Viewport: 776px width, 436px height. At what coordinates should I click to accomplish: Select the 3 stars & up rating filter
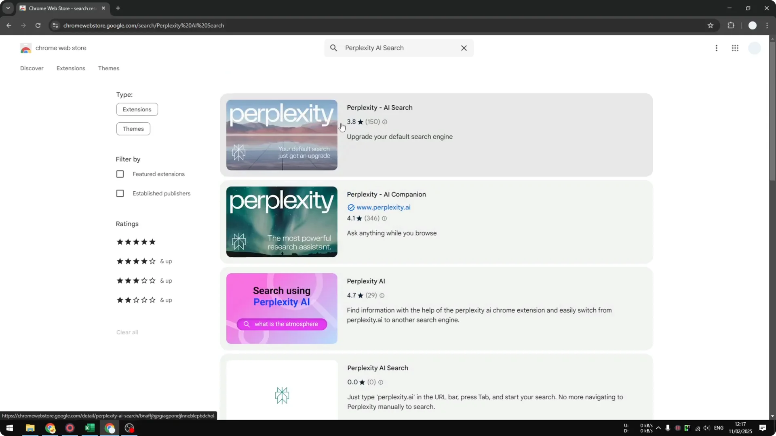click(x=135, y=281)
